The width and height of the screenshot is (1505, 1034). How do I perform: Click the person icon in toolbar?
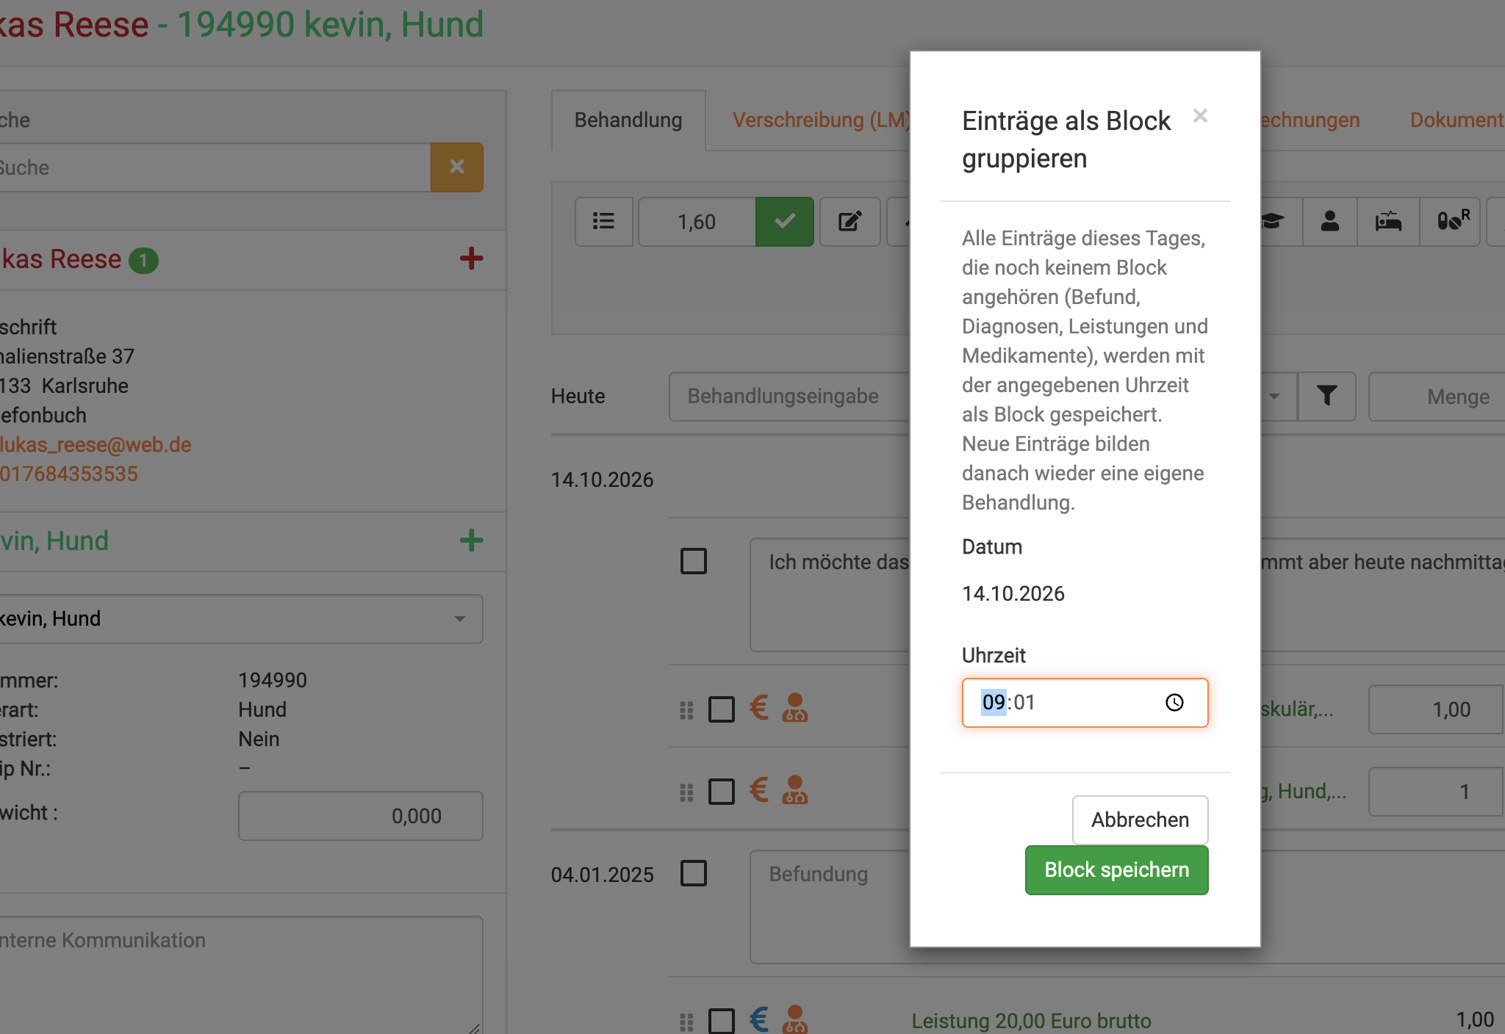(x=1329, y=221)
